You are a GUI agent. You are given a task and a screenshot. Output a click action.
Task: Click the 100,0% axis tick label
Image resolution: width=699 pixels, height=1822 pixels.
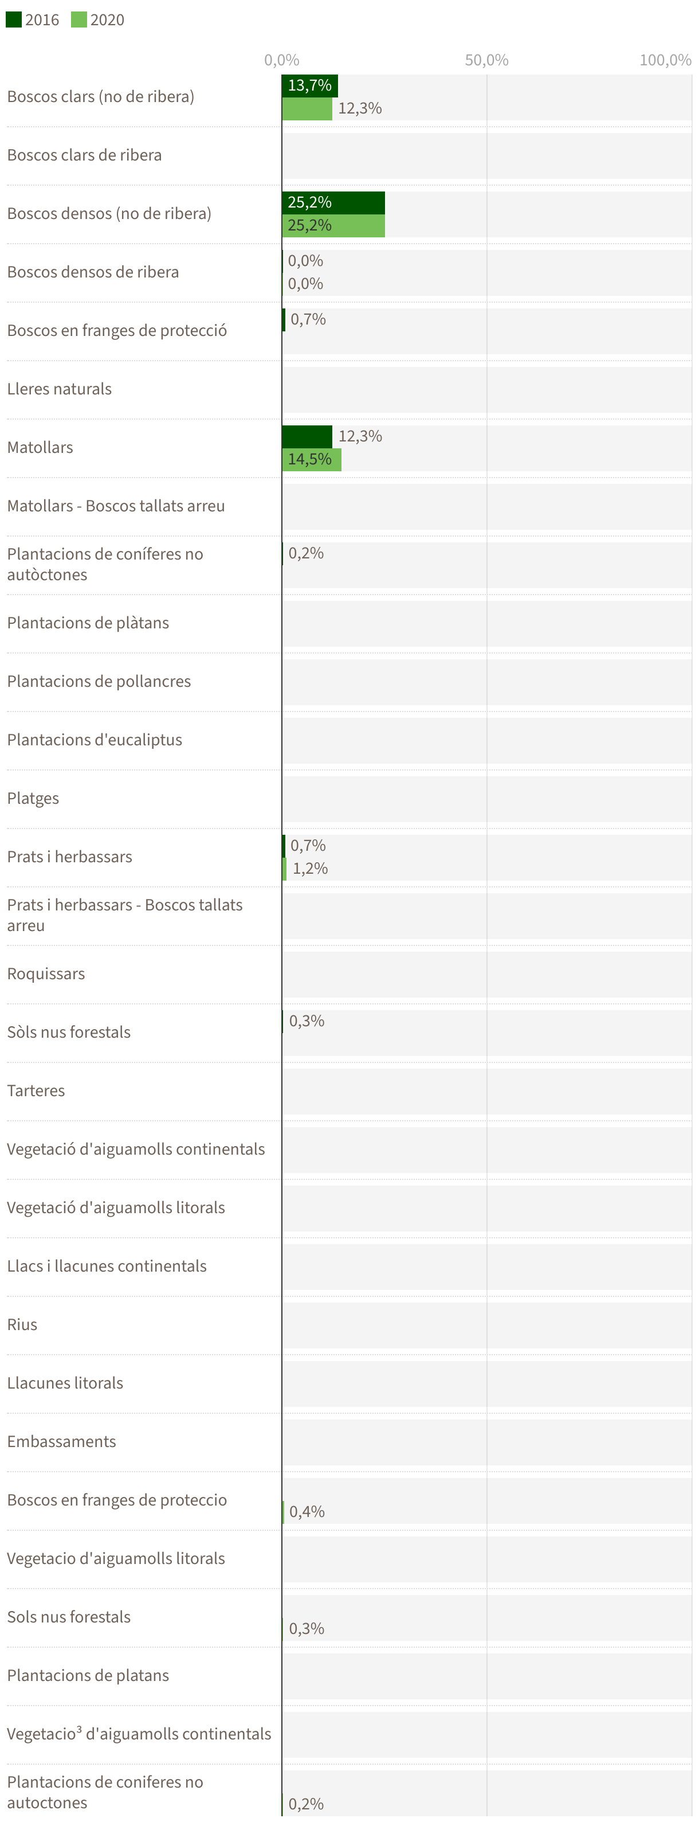coord(665,60)
